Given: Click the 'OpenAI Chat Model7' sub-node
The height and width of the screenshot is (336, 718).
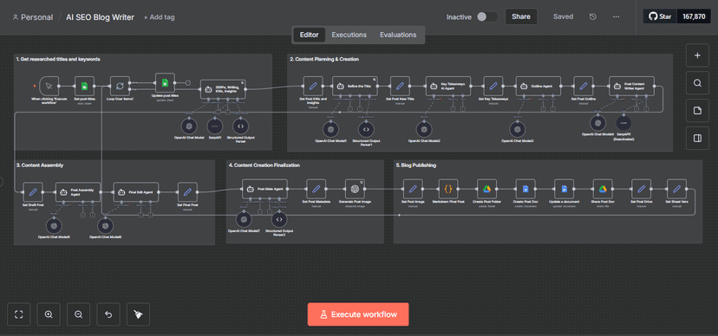Looking at the screenshot, I should [244, 219].
